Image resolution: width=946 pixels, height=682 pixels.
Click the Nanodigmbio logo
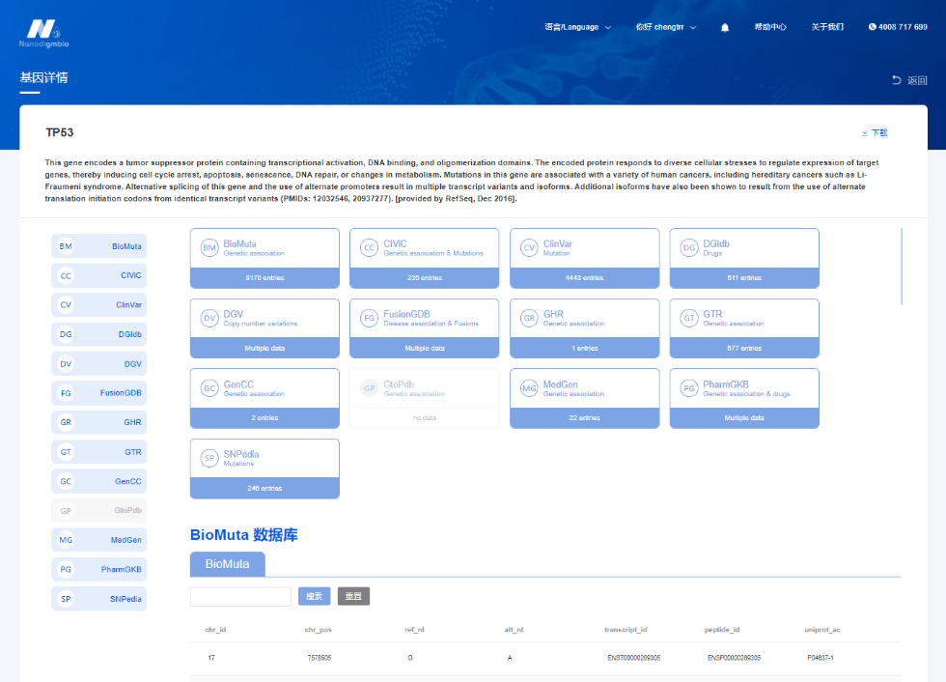[43, 33]
